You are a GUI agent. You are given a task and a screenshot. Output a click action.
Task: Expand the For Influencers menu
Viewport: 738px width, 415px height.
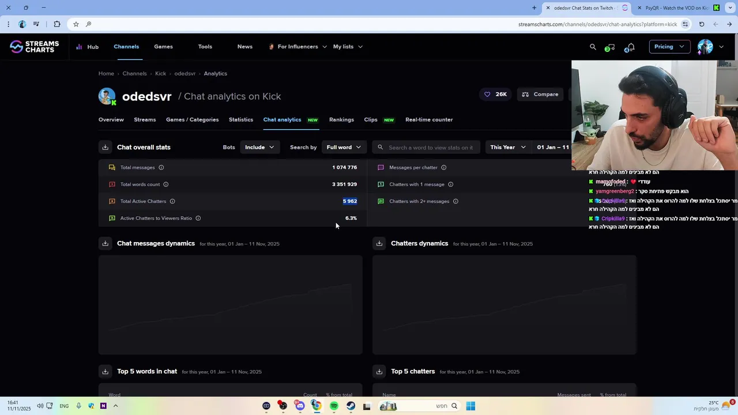point(298,47)
